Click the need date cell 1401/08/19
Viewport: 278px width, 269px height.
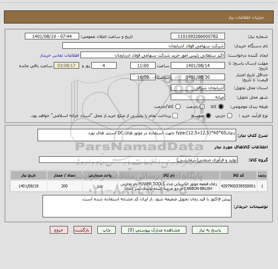[x=29, y=186]
